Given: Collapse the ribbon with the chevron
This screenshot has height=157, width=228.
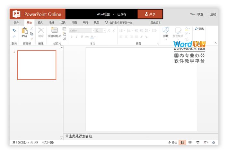Looking at the screenshot, I should click(x=215, y=43).
